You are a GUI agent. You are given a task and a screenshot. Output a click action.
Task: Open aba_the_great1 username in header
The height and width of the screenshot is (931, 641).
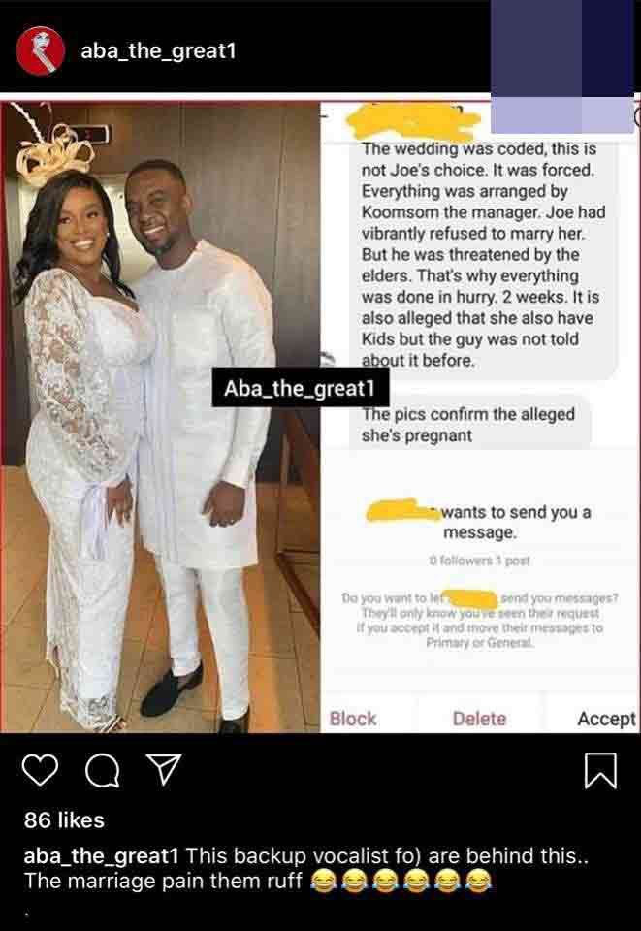coord(158,50)
